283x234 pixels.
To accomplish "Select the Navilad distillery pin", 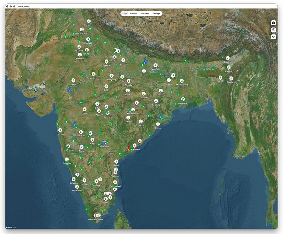I will coord(61,130).
